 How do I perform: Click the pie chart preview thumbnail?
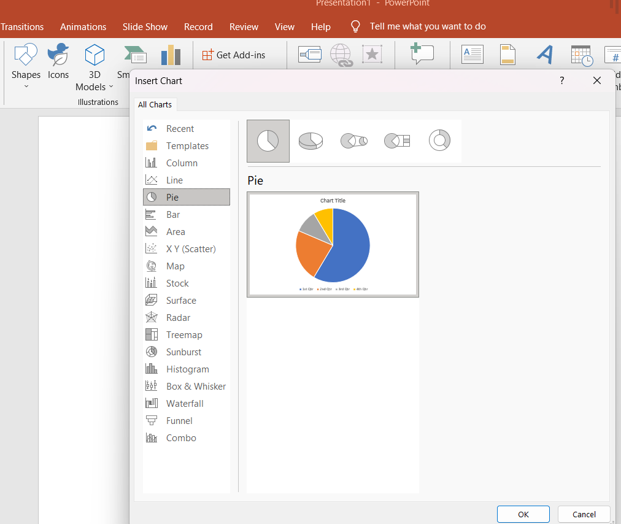pyautogui.click(x=333, y=244)
